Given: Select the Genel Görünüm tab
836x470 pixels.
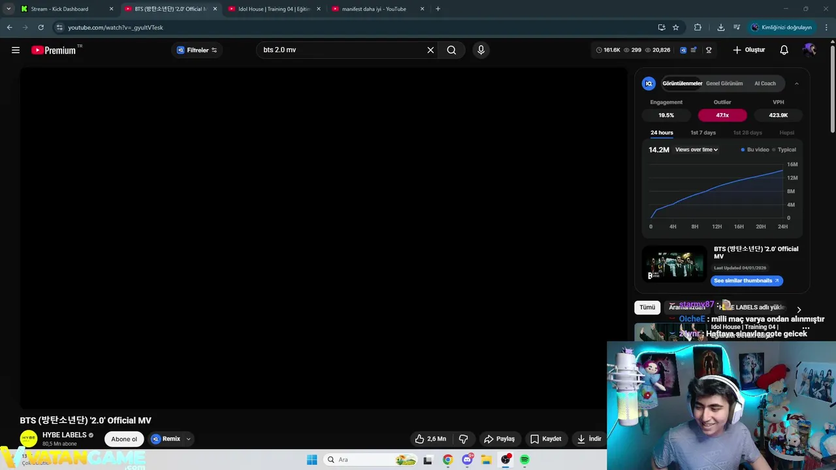Looking at the screenshot, I should pyautogui.click(x=724, y=84).
